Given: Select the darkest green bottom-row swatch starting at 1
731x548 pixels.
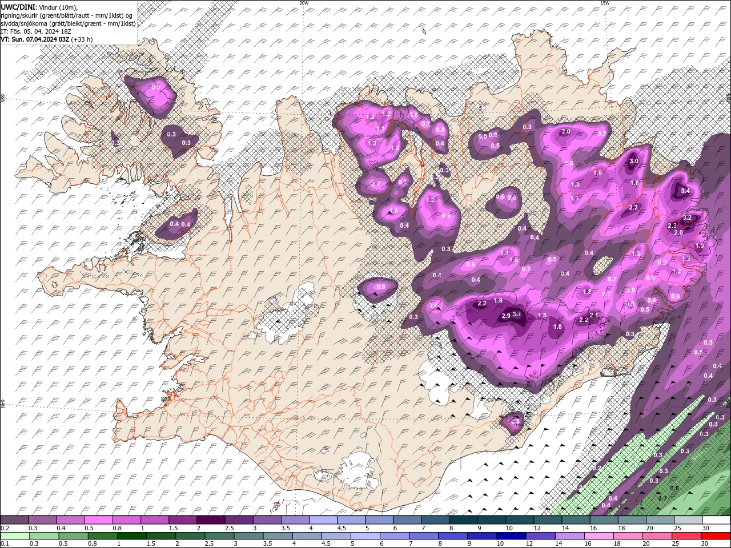Looking at the screenshot, I should 131,536.
